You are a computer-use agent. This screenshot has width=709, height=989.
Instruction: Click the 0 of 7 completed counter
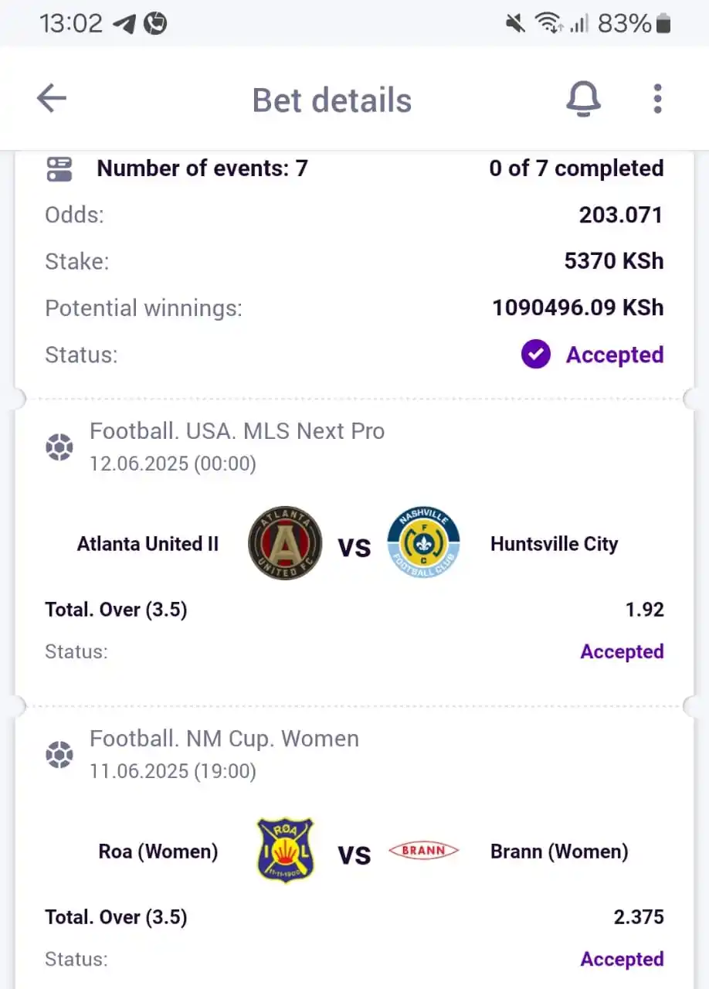576,168
